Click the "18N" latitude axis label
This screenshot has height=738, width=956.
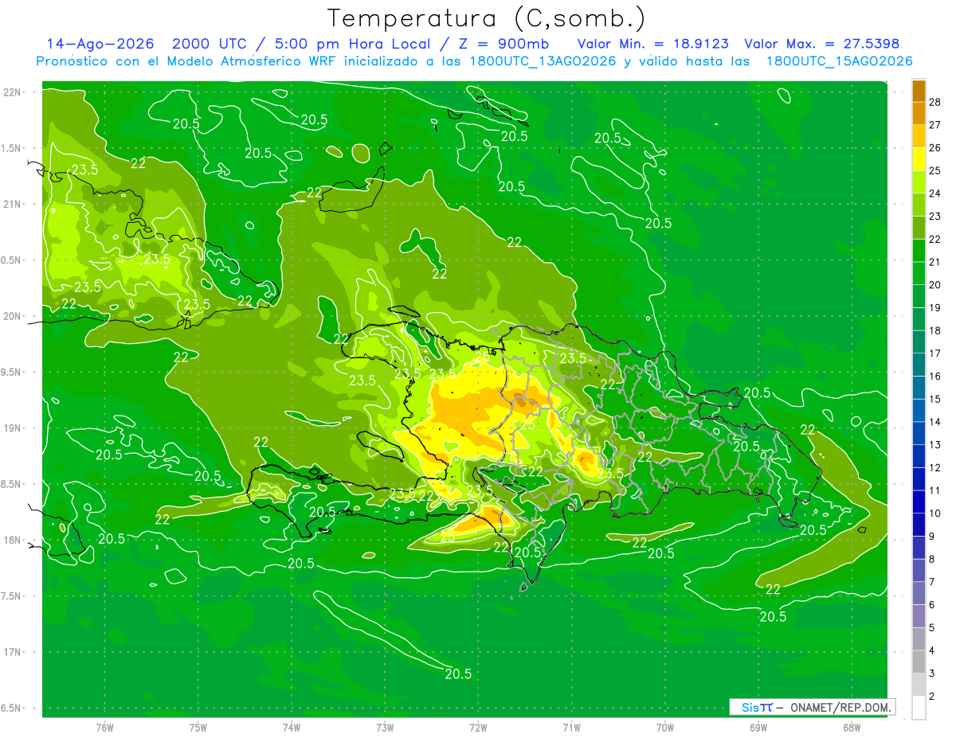[x=12, y=540]
